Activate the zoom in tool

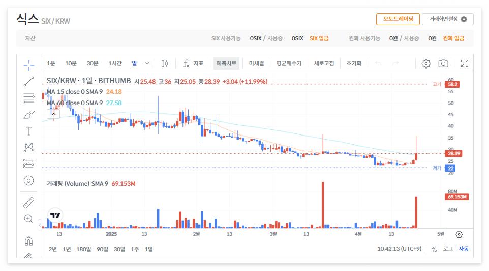pos(28,219)
